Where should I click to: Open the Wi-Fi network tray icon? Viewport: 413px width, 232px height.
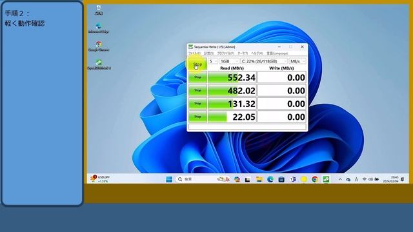tap(364, 179)
